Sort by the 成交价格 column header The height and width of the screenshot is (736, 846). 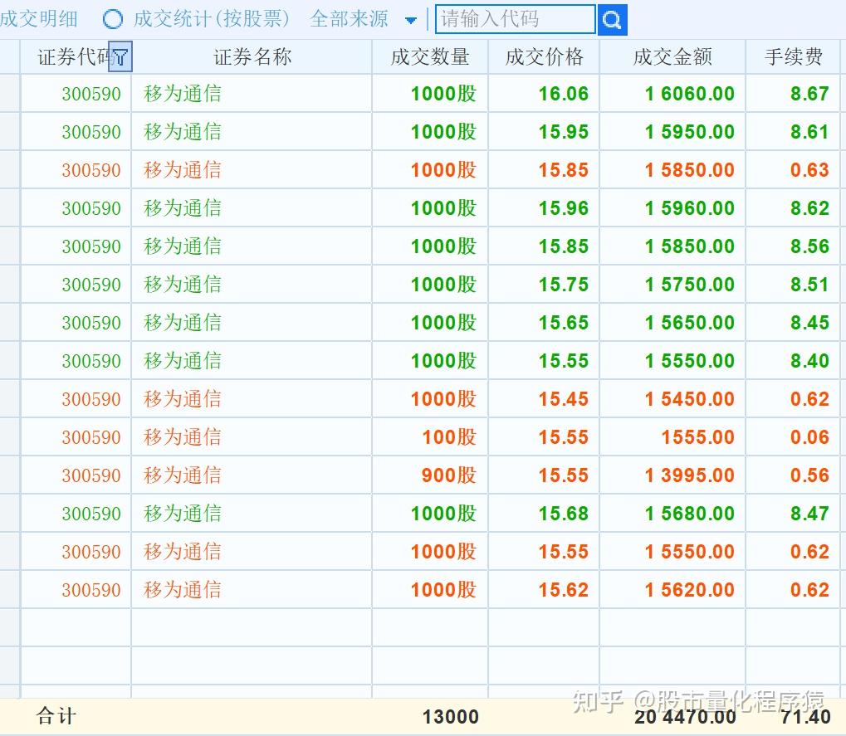[x=544, y=56]
